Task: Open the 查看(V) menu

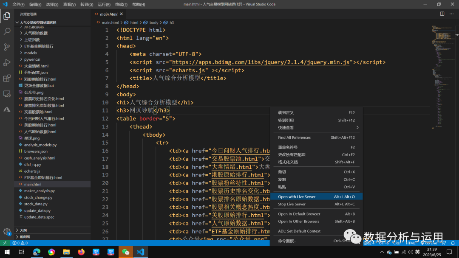Action: tap(69, 4)
